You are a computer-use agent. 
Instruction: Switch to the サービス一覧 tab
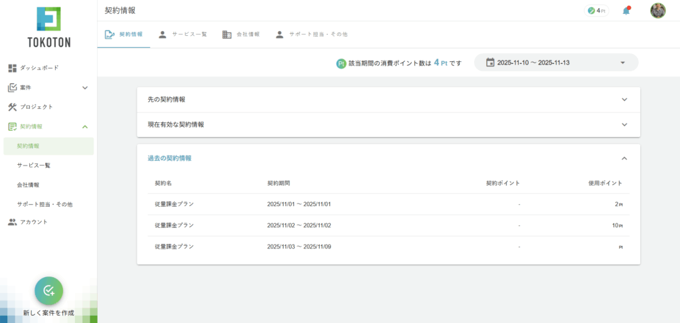pyautogui.click(x=183, y=35)
